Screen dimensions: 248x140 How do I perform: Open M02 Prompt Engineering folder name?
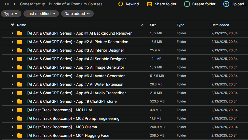(73, 118)
